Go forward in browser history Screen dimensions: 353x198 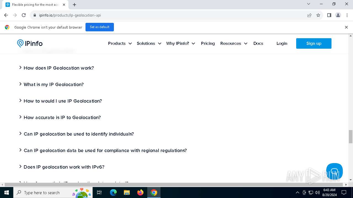point(15,15)
